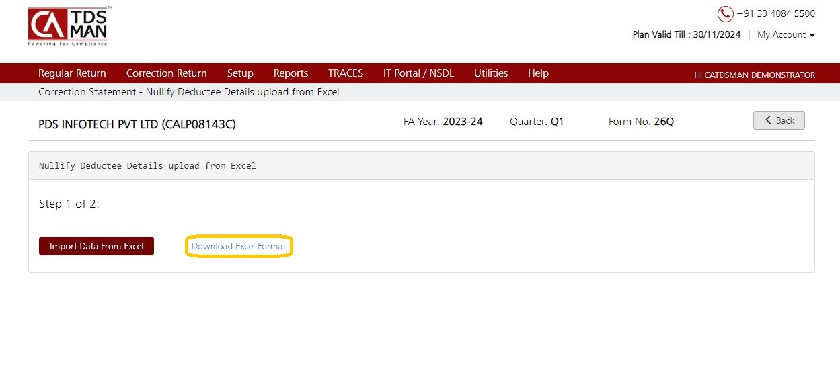Click the Plan Valid Till date text
This screenshot has width=840, height=385.
click(x=687, y=34)
